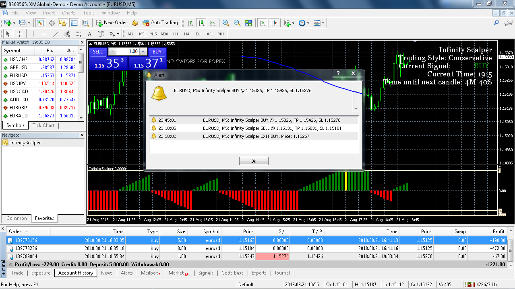Viewport: 515px width, 289px height.
Task: Open the Strategy Tester icon
Action: tap(85, 23)
